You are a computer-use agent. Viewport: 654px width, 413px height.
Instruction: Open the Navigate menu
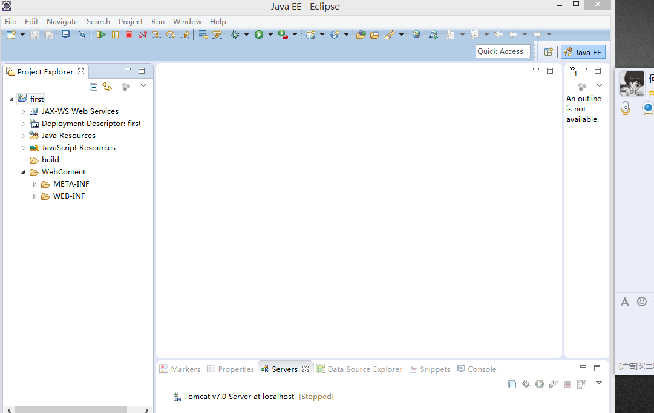[62, 22]
